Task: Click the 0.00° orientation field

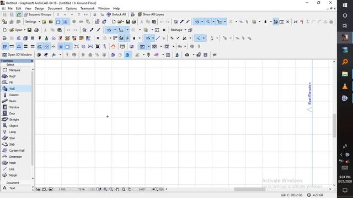Action: (142, 189)
